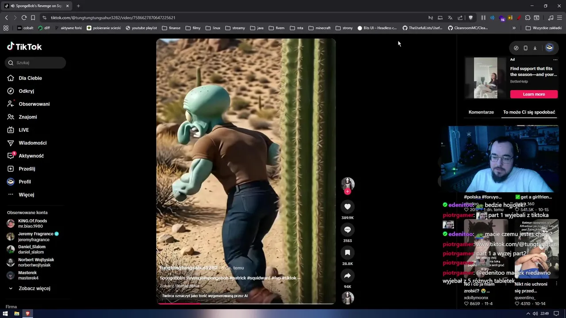Open Brave Shields lion icon
Image resolution: width=566 pixels, height=318 pixels.
coord(470,18)
